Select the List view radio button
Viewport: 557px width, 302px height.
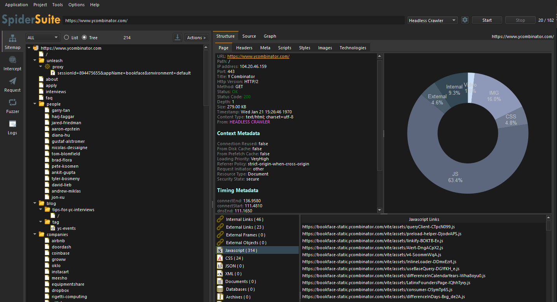pos(66,38)
